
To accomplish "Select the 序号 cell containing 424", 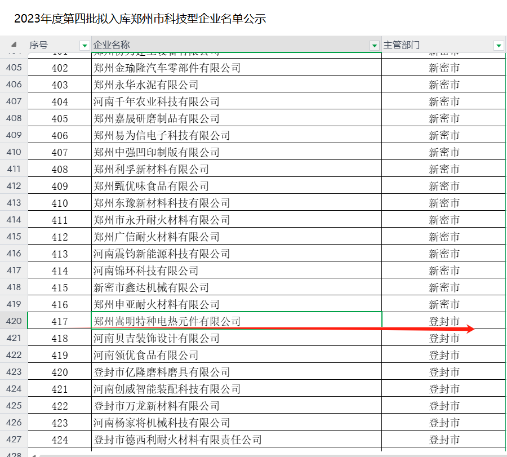I will pos(59,440).
